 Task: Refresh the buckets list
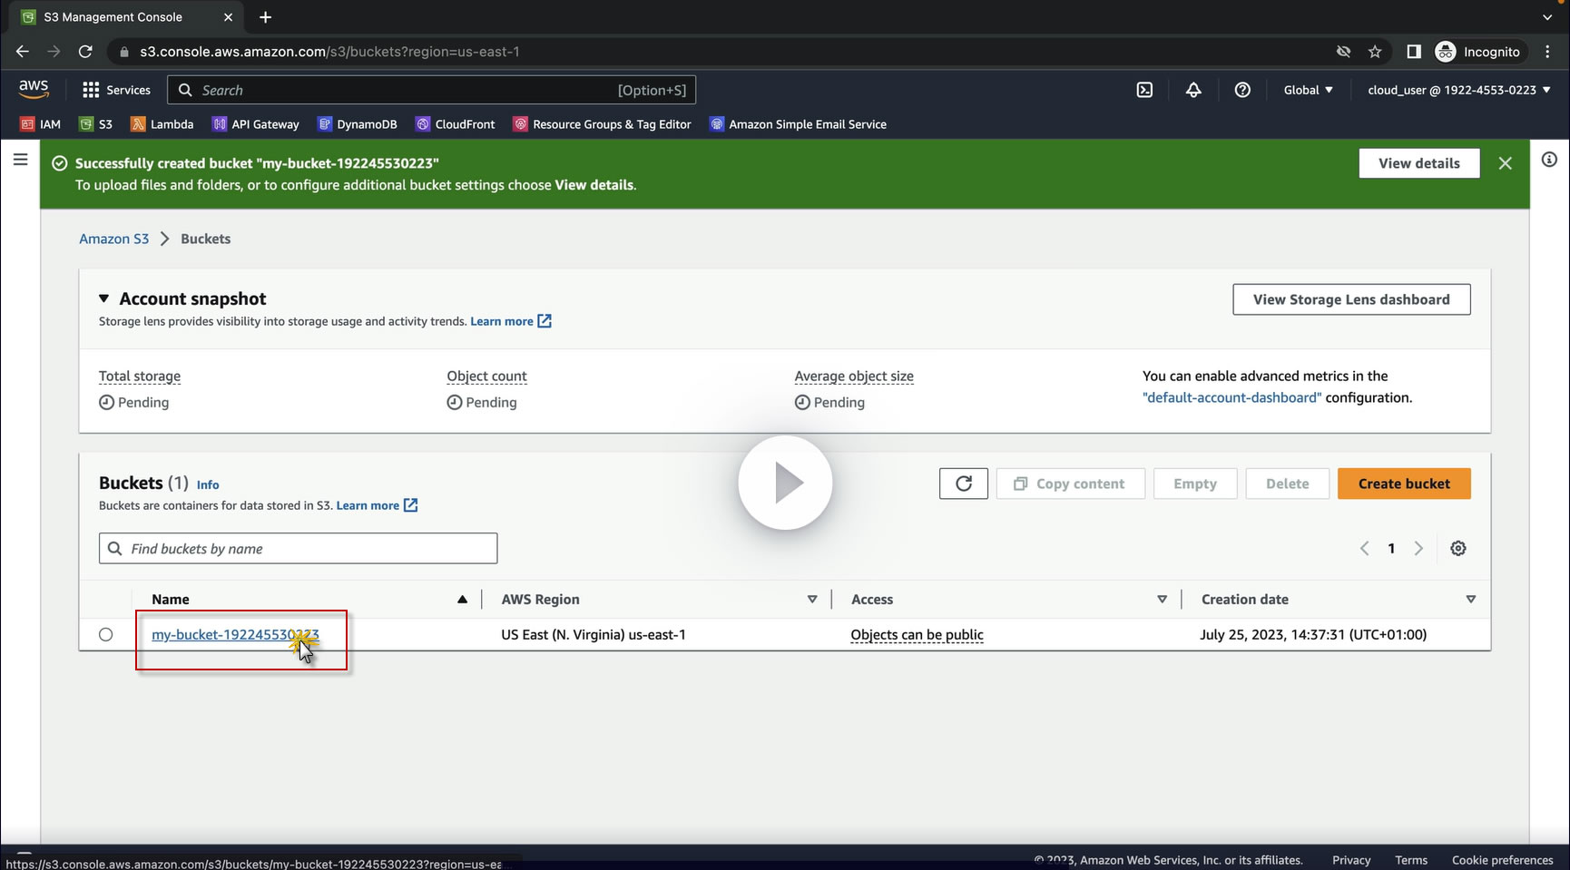point(964,484)
